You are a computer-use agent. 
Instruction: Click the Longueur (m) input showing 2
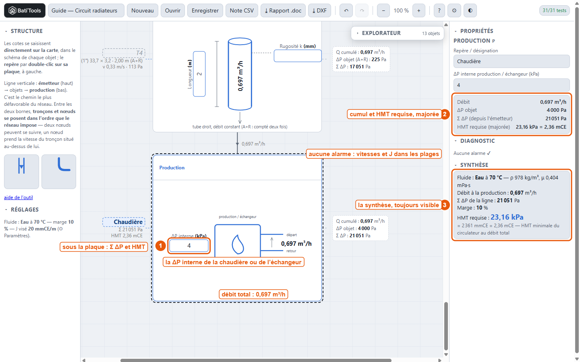pyautogui.click(x=199, y=74)
